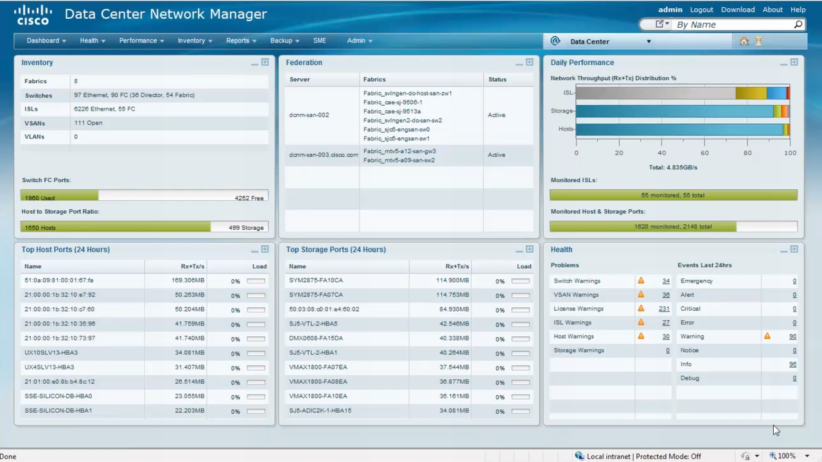The height and width of the screenshot is (462, 822).
Task: Click the Logout link
Action: (701, 10)
